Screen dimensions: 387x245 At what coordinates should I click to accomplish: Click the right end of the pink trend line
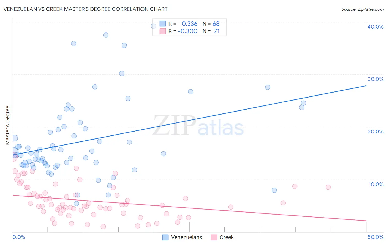(366, 221)
